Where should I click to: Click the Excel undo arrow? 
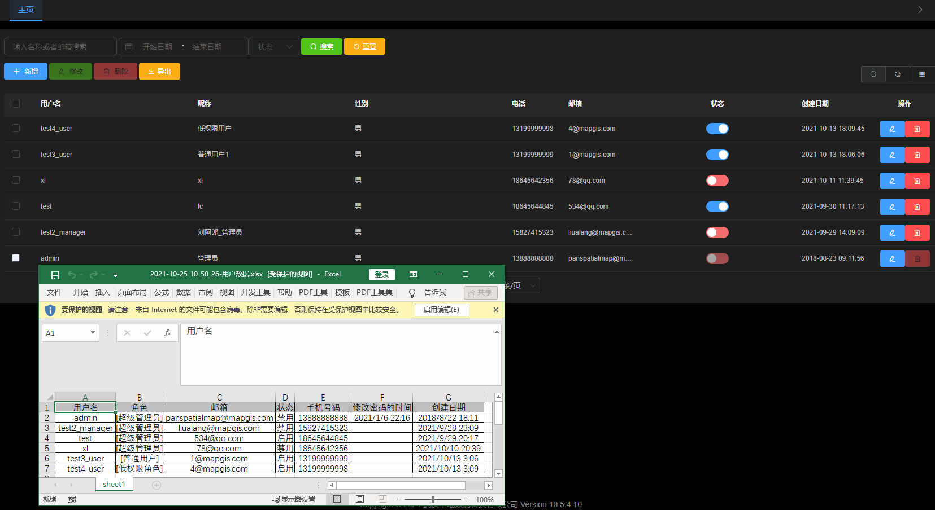pos(72,275)
